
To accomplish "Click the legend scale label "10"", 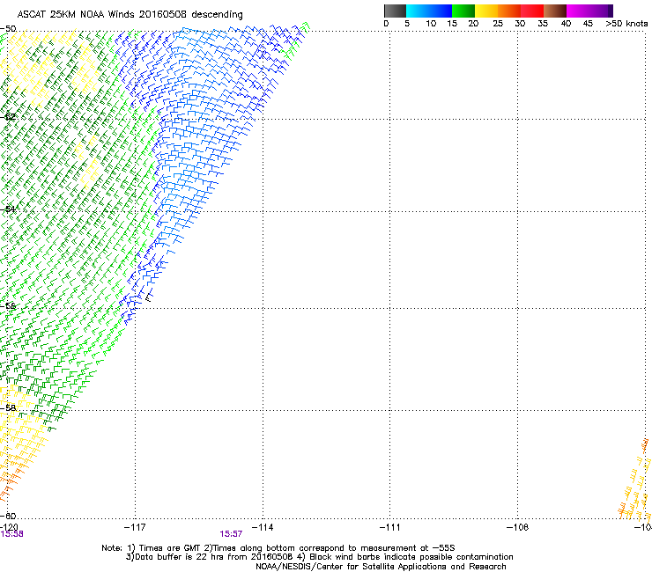I will (x=431, y=24).
